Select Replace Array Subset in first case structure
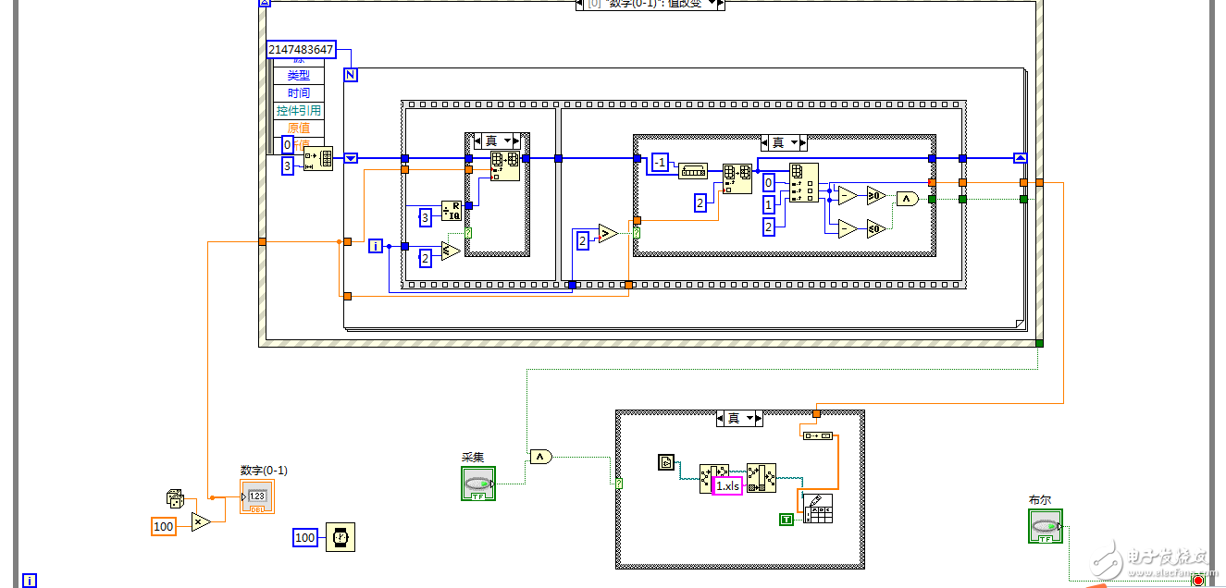1226x588 pixels. (505, 166)
